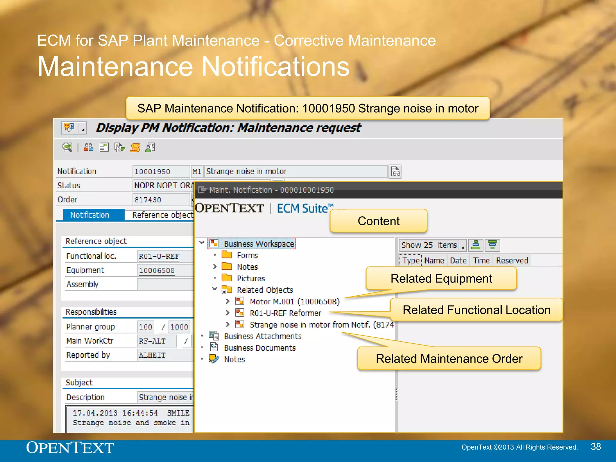Screen dimensions: 616x462
Task: Click the copy document with arrow toolbar icon
Action: point(119,147)
